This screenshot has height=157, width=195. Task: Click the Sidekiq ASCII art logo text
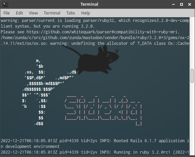[103, 111]
